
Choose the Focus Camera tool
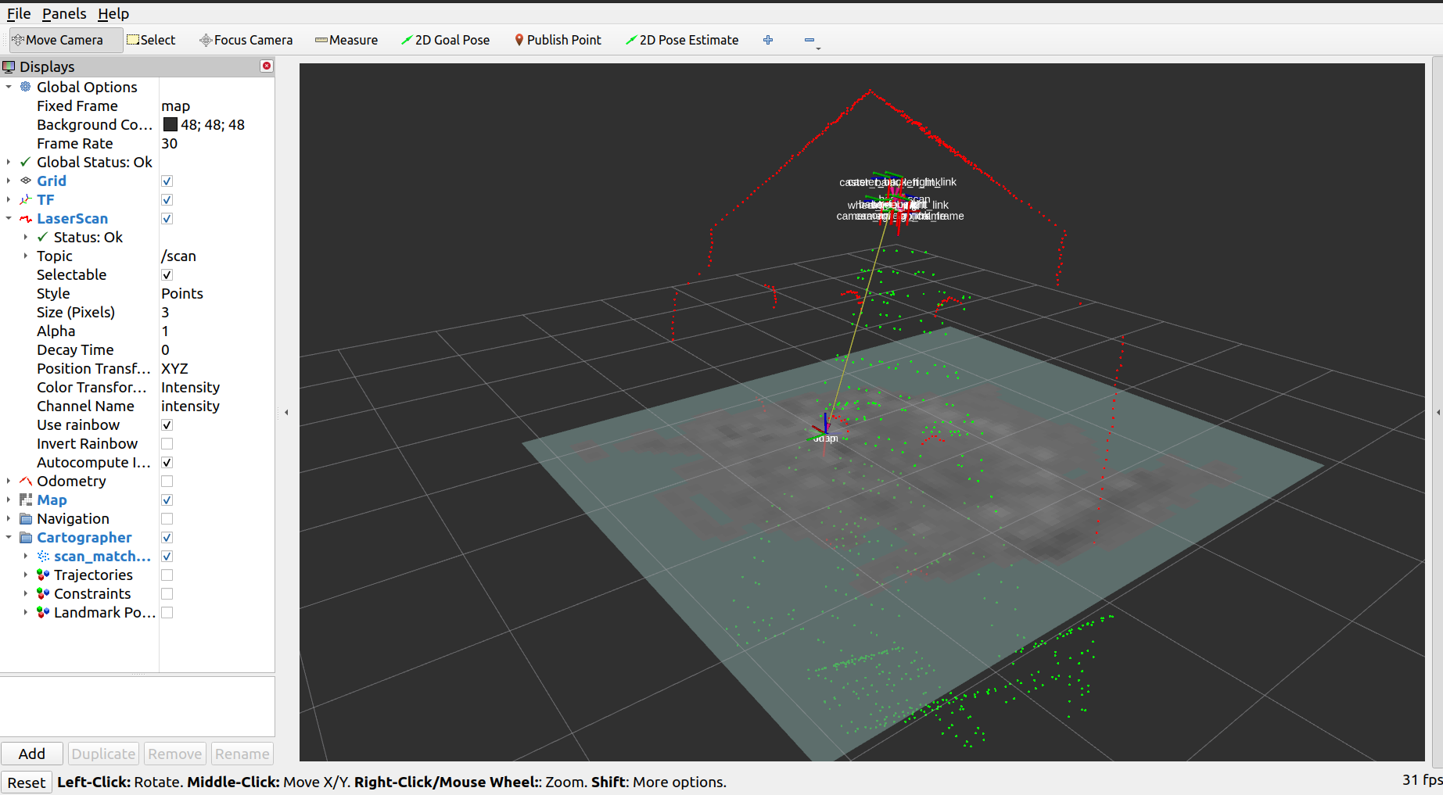coord(246,39)
